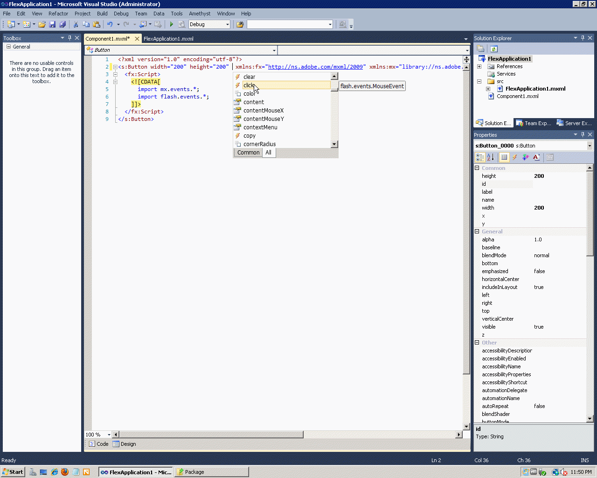
Task: Open the s:Button_0000 object selector dropdown
Action: coord(590,146)
